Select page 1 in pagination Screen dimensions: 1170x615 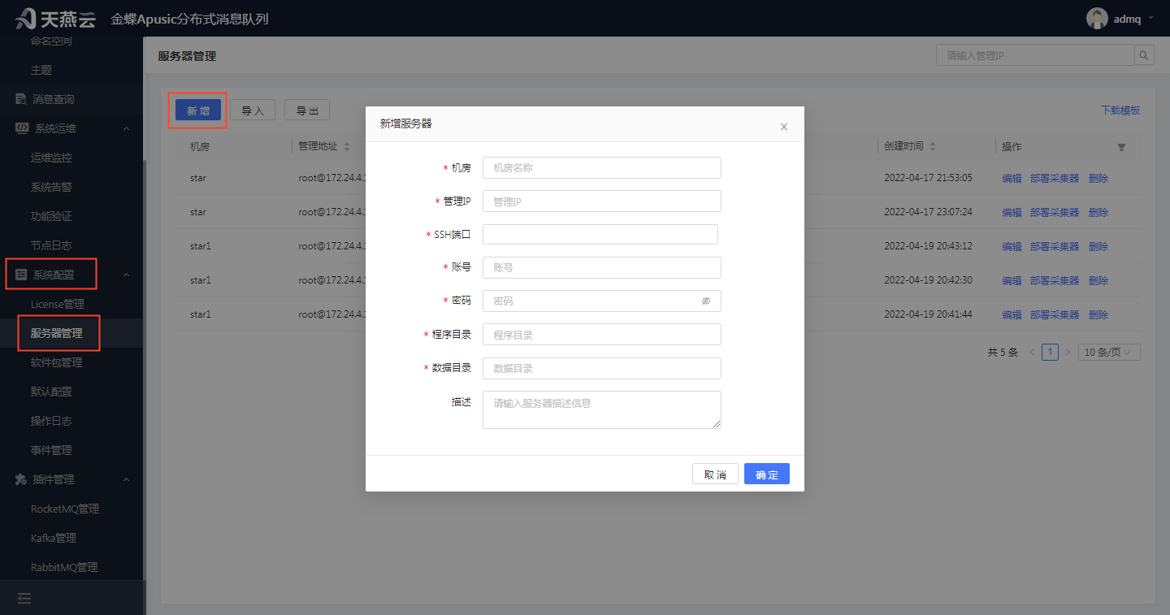[1050, 353]
